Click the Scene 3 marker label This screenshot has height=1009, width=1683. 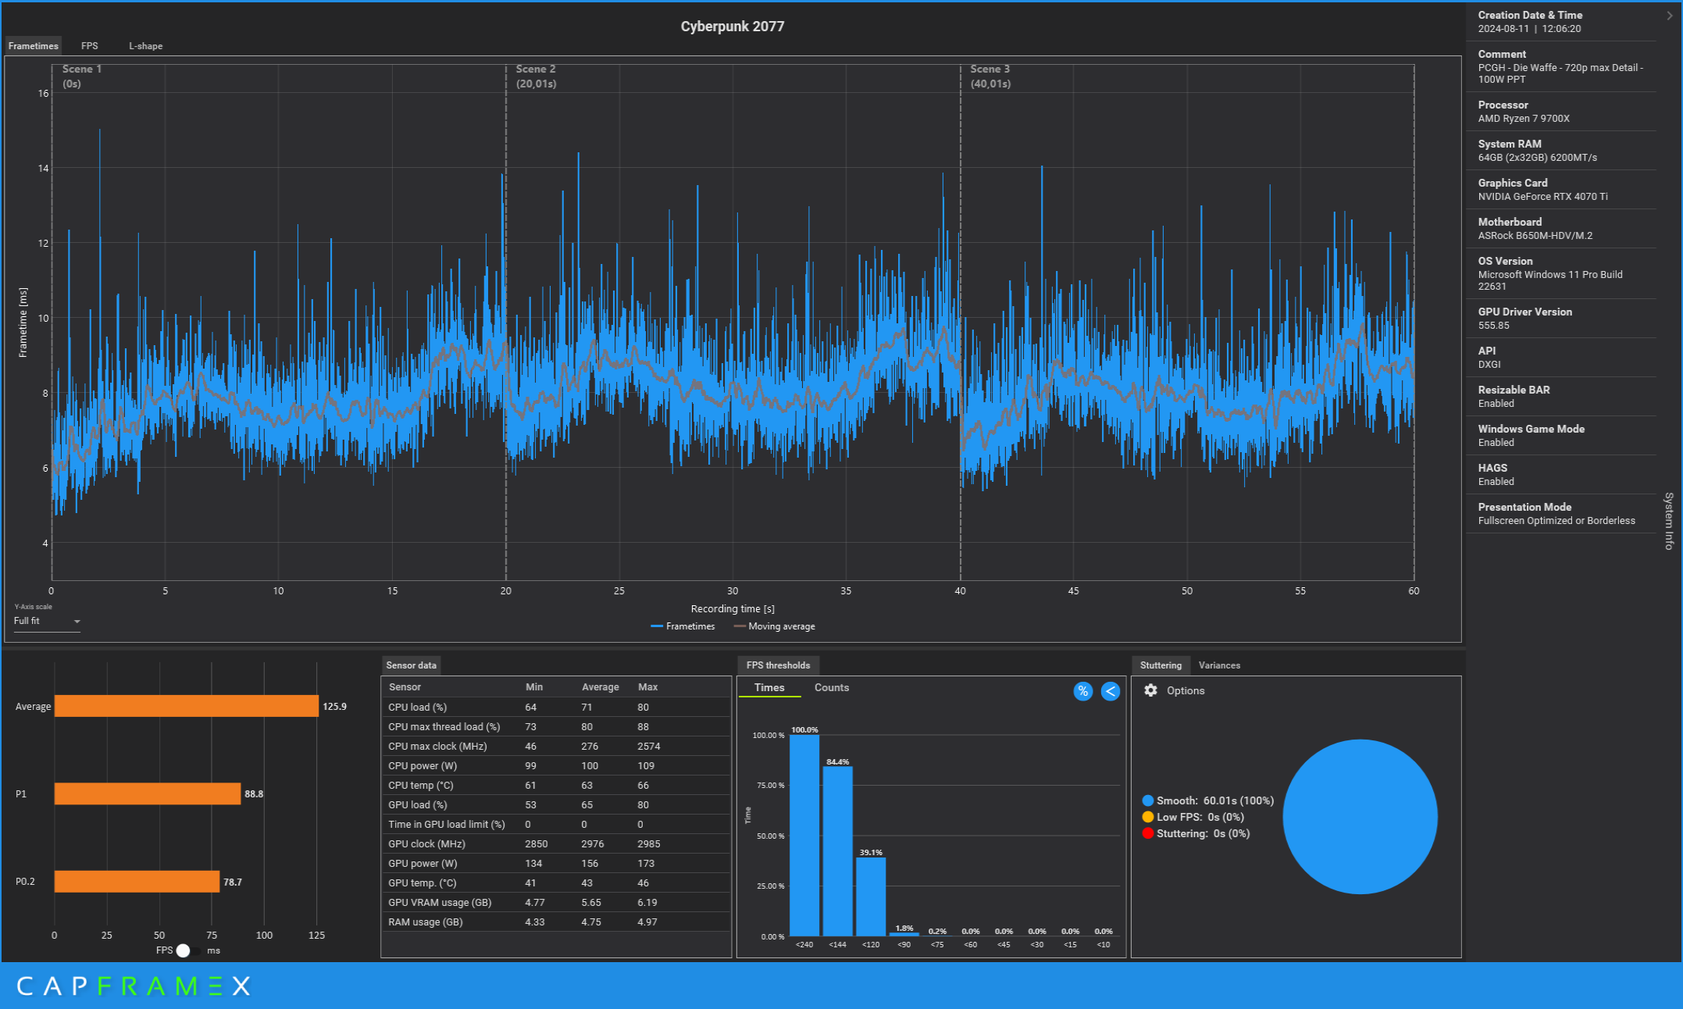click(990, 77)
